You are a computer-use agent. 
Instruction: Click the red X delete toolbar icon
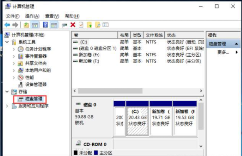coord(73,25)
